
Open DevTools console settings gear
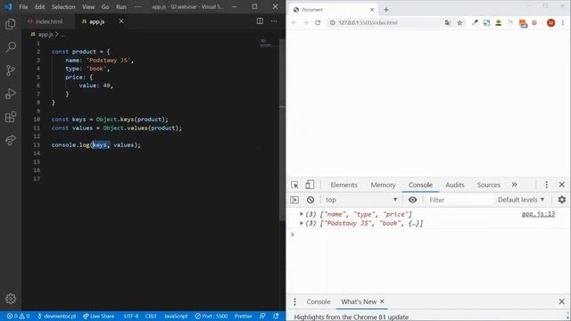562,200
